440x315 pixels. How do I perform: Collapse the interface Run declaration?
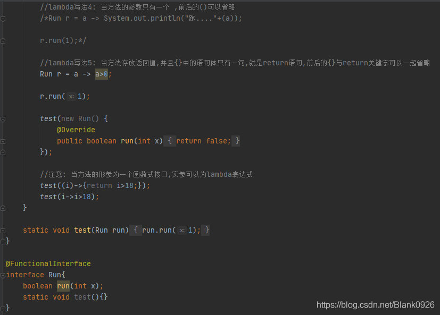coord(3,275)
